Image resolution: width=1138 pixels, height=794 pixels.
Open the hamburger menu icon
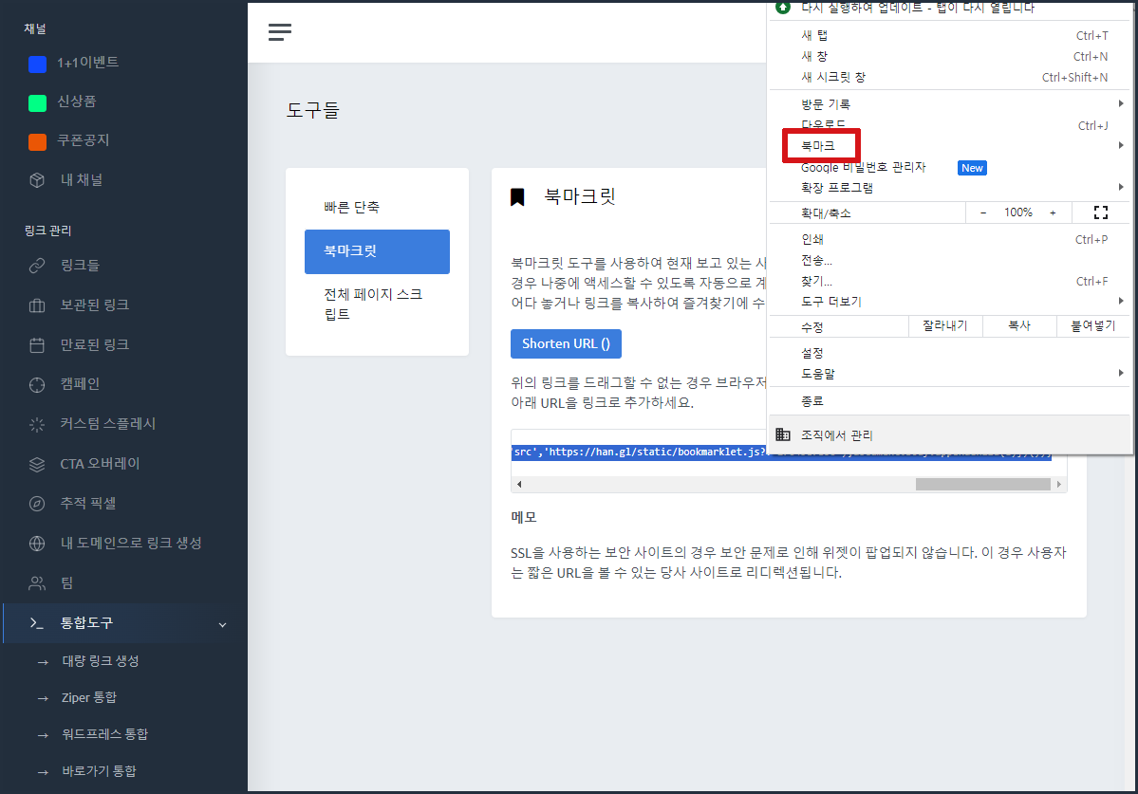279,32
